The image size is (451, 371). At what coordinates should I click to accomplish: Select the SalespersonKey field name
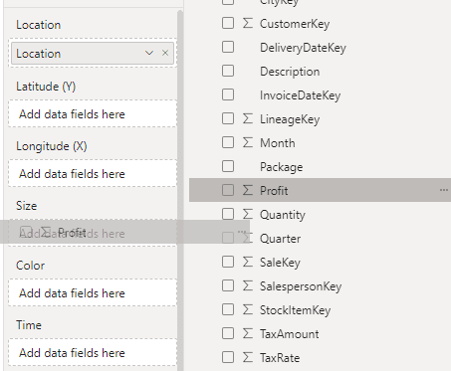(301, 286)
